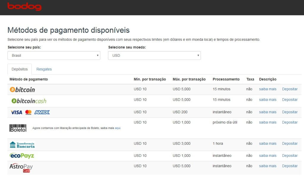Image resolution: width=304 pixels, height=178 pixels.
Task: Click the VISA card logo
Action: pyautogui.click(x=17, y=112)
